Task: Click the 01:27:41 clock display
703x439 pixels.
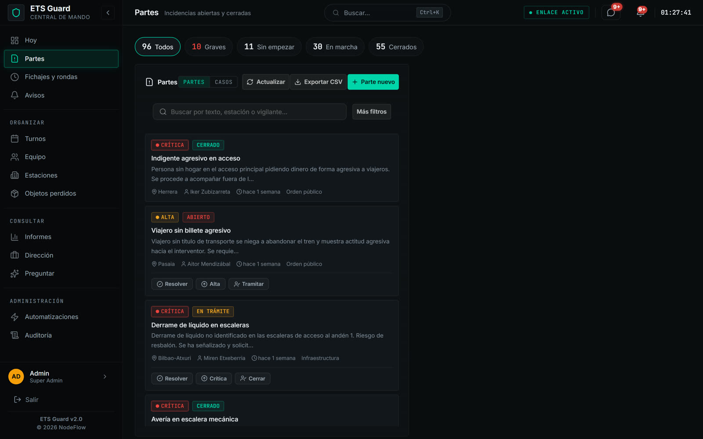Action: (x=676, y=13)
